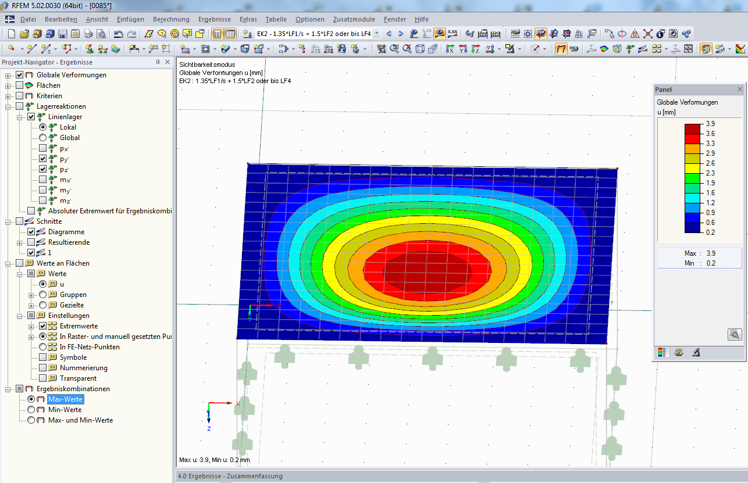Open the load case combination dropdown

377,34
